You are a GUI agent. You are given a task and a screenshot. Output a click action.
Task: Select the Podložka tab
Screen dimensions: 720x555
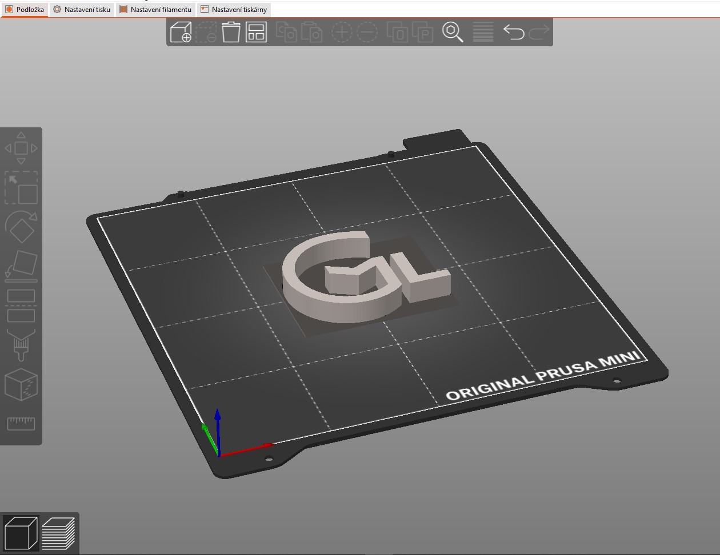(x=25, y=10)
